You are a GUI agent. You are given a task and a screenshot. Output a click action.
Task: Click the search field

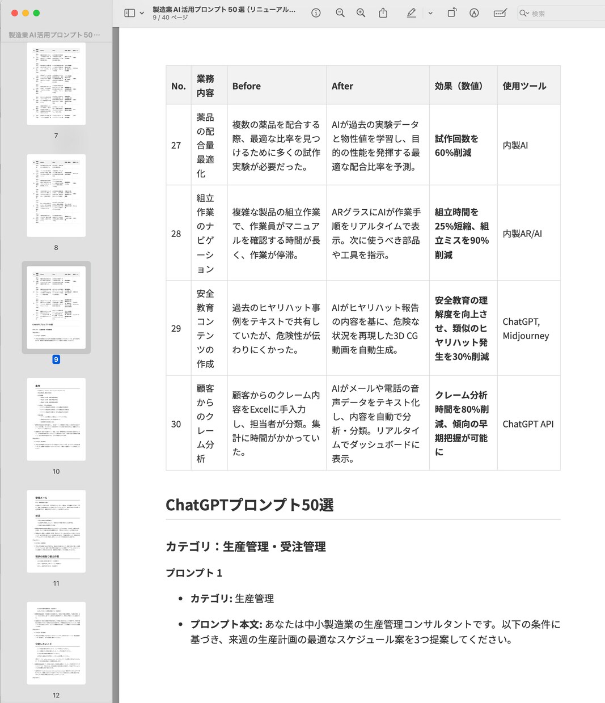(561, 13)
